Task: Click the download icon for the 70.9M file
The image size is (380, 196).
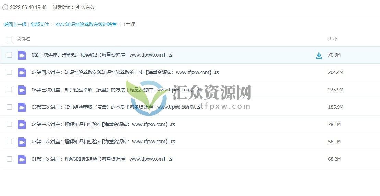Action: [x=319, y=56]
